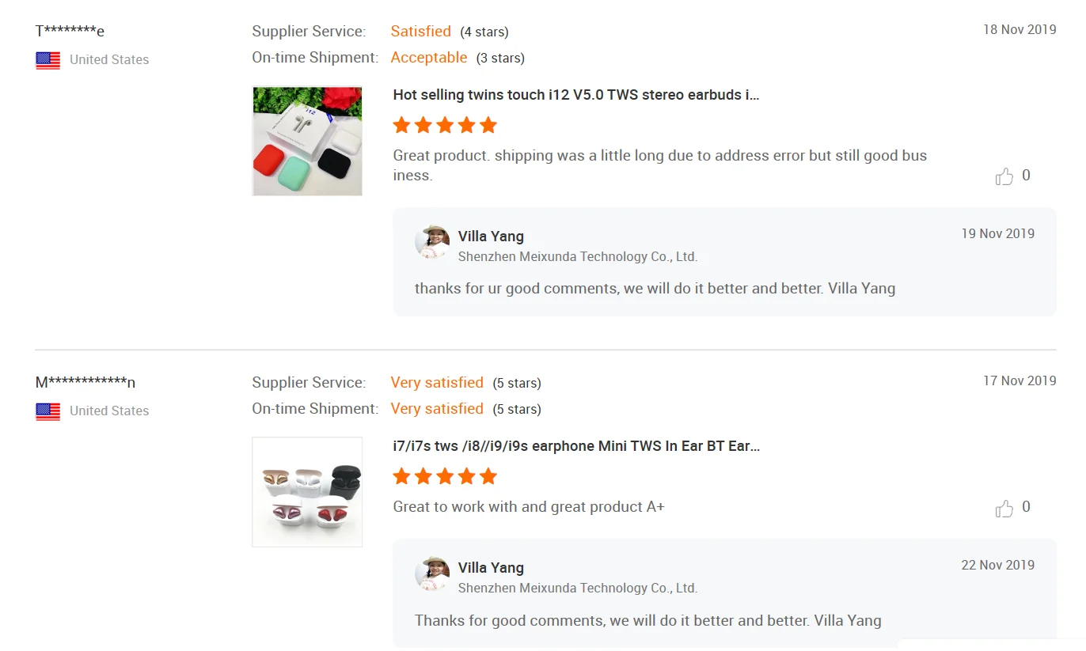Screen dimensions: 1086x651
Task: Click the 'Acceptable' on-time shipment rating
Action: 429,58
